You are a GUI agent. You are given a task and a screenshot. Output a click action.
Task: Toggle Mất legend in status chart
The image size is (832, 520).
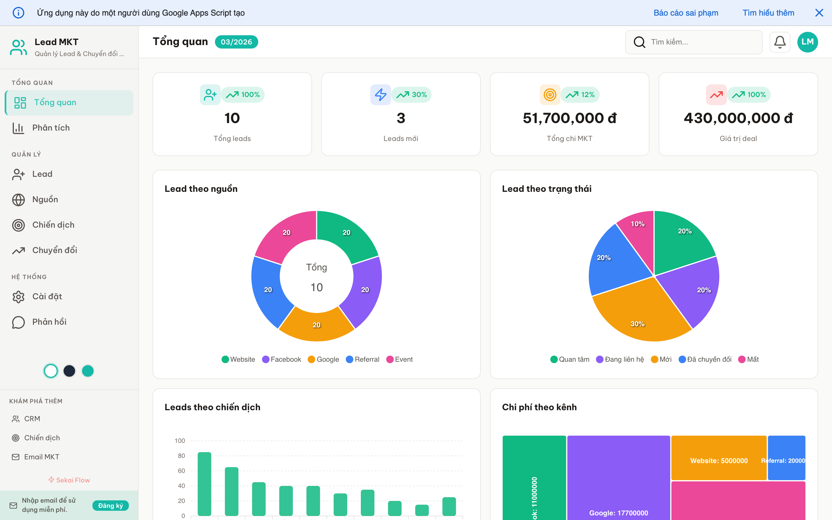coord(749,359)
